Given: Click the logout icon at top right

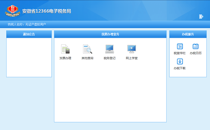Looking at the screenshot, I should [x=201, y=17].
